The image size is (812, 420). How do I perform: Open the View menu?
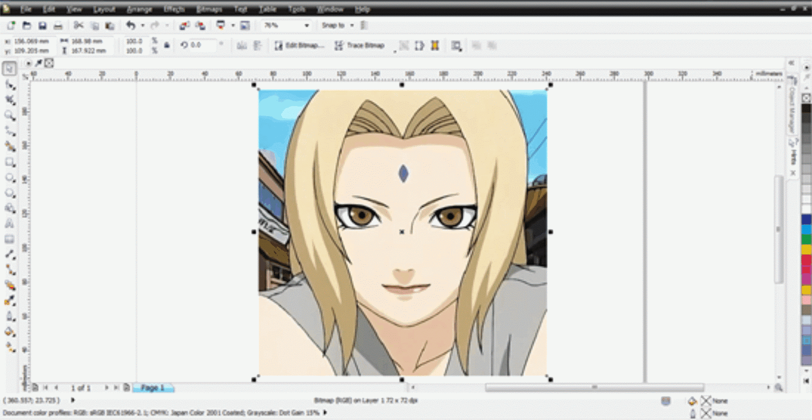click(74, 9)
